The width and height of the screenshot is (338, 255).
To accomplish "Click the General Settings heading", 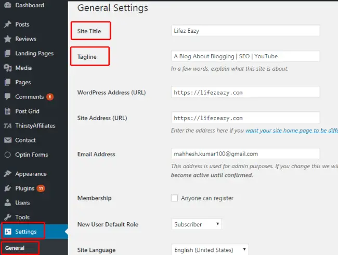I will [113, 8].
